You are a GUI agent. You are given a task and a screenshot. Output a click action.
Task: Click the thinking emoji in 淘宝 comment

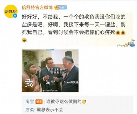[84, 102]
